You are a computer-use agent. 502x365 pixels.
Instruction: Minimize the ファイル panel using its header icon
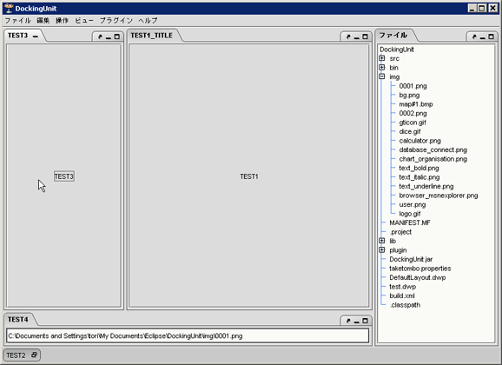point(483,37)
